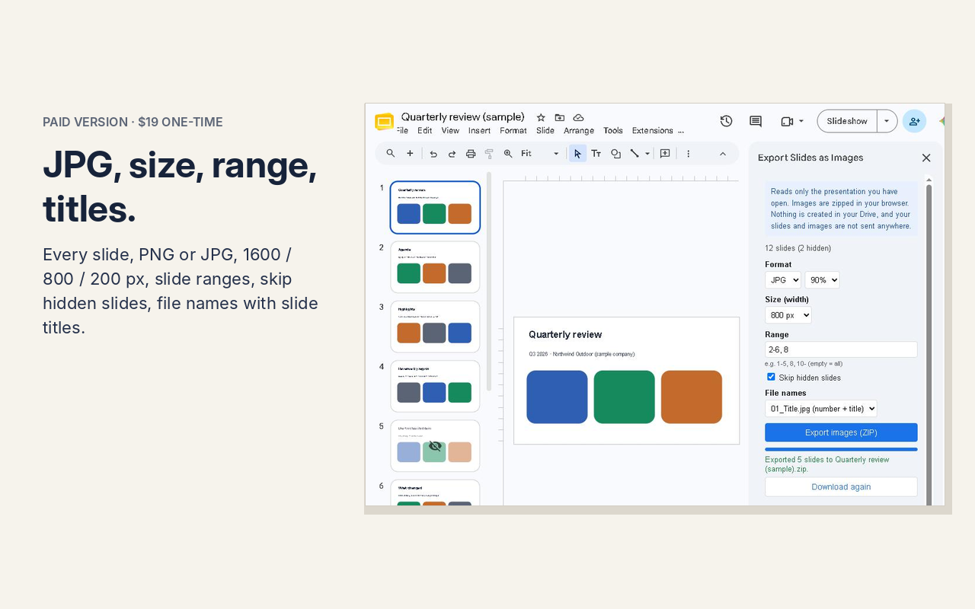Open the 90% quality dropdown
This screenshot has height=609, width=975.
[x=822, y=280]
